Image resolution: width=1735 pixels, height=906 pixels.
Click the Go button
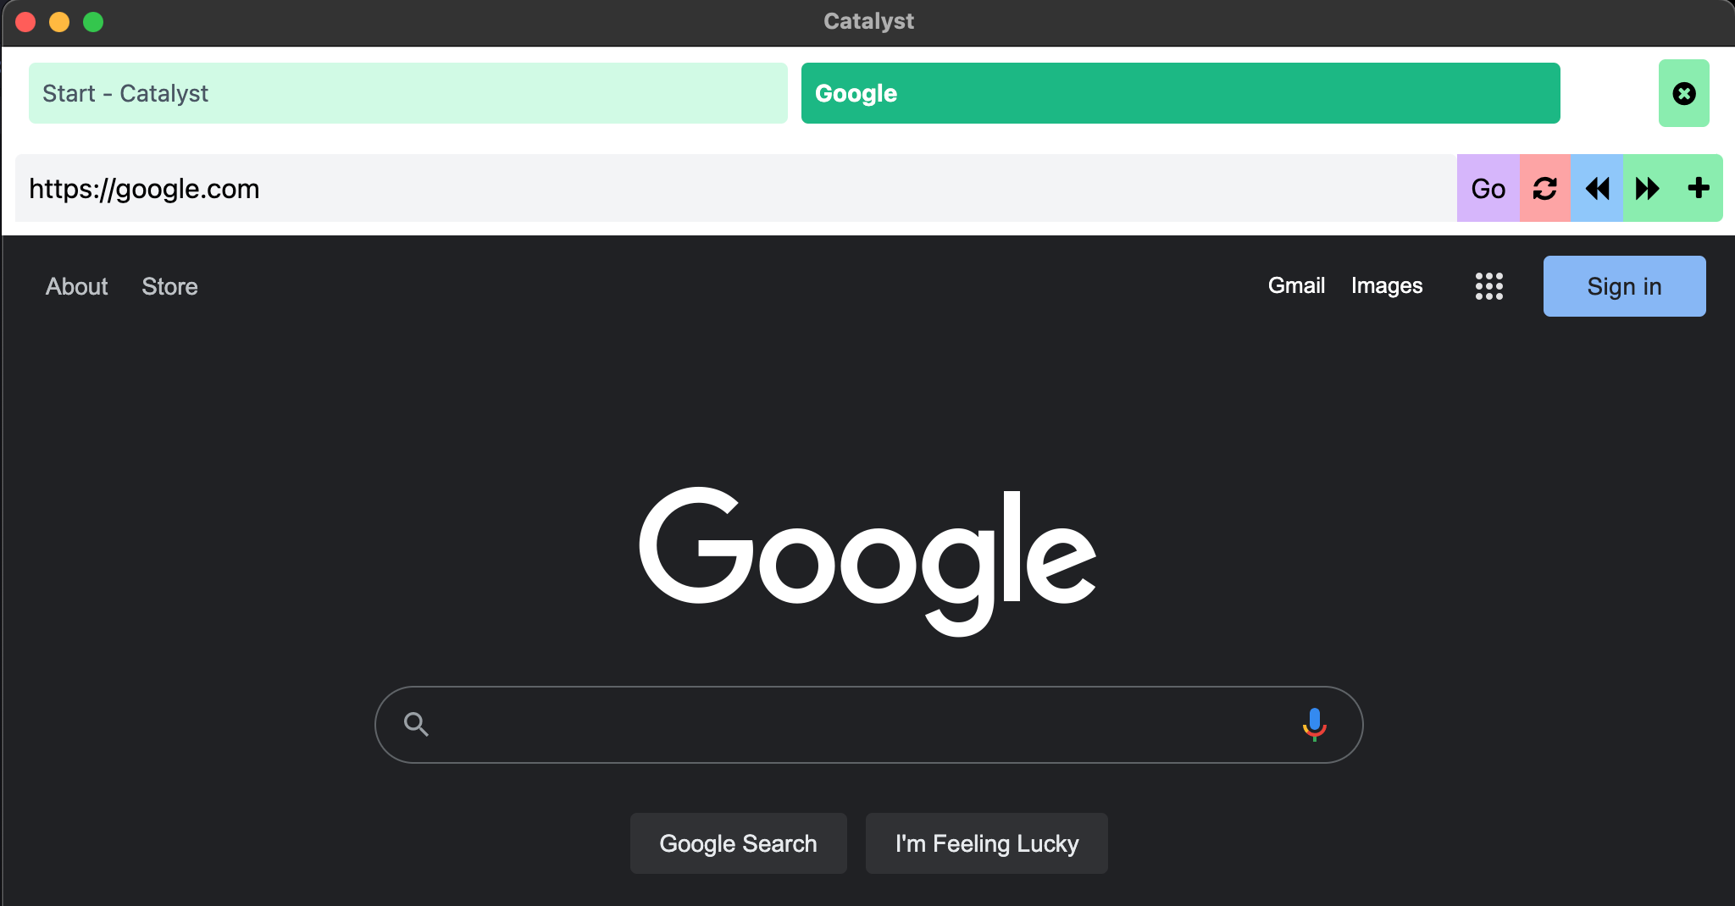click(1488, 188)
